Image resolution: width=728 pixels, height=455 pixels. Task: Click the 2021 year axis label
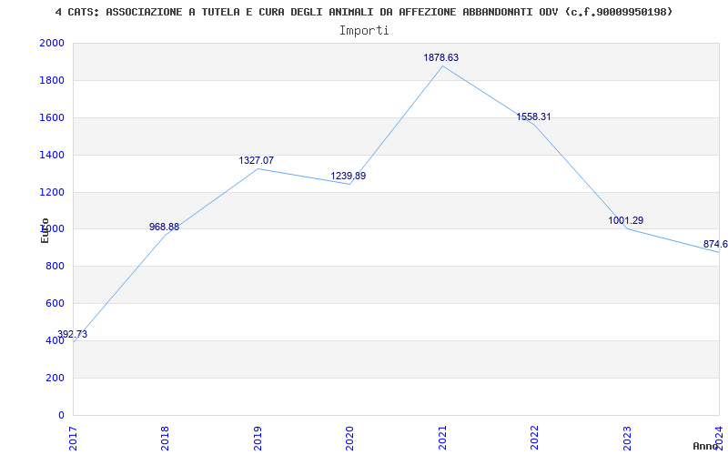442,438
